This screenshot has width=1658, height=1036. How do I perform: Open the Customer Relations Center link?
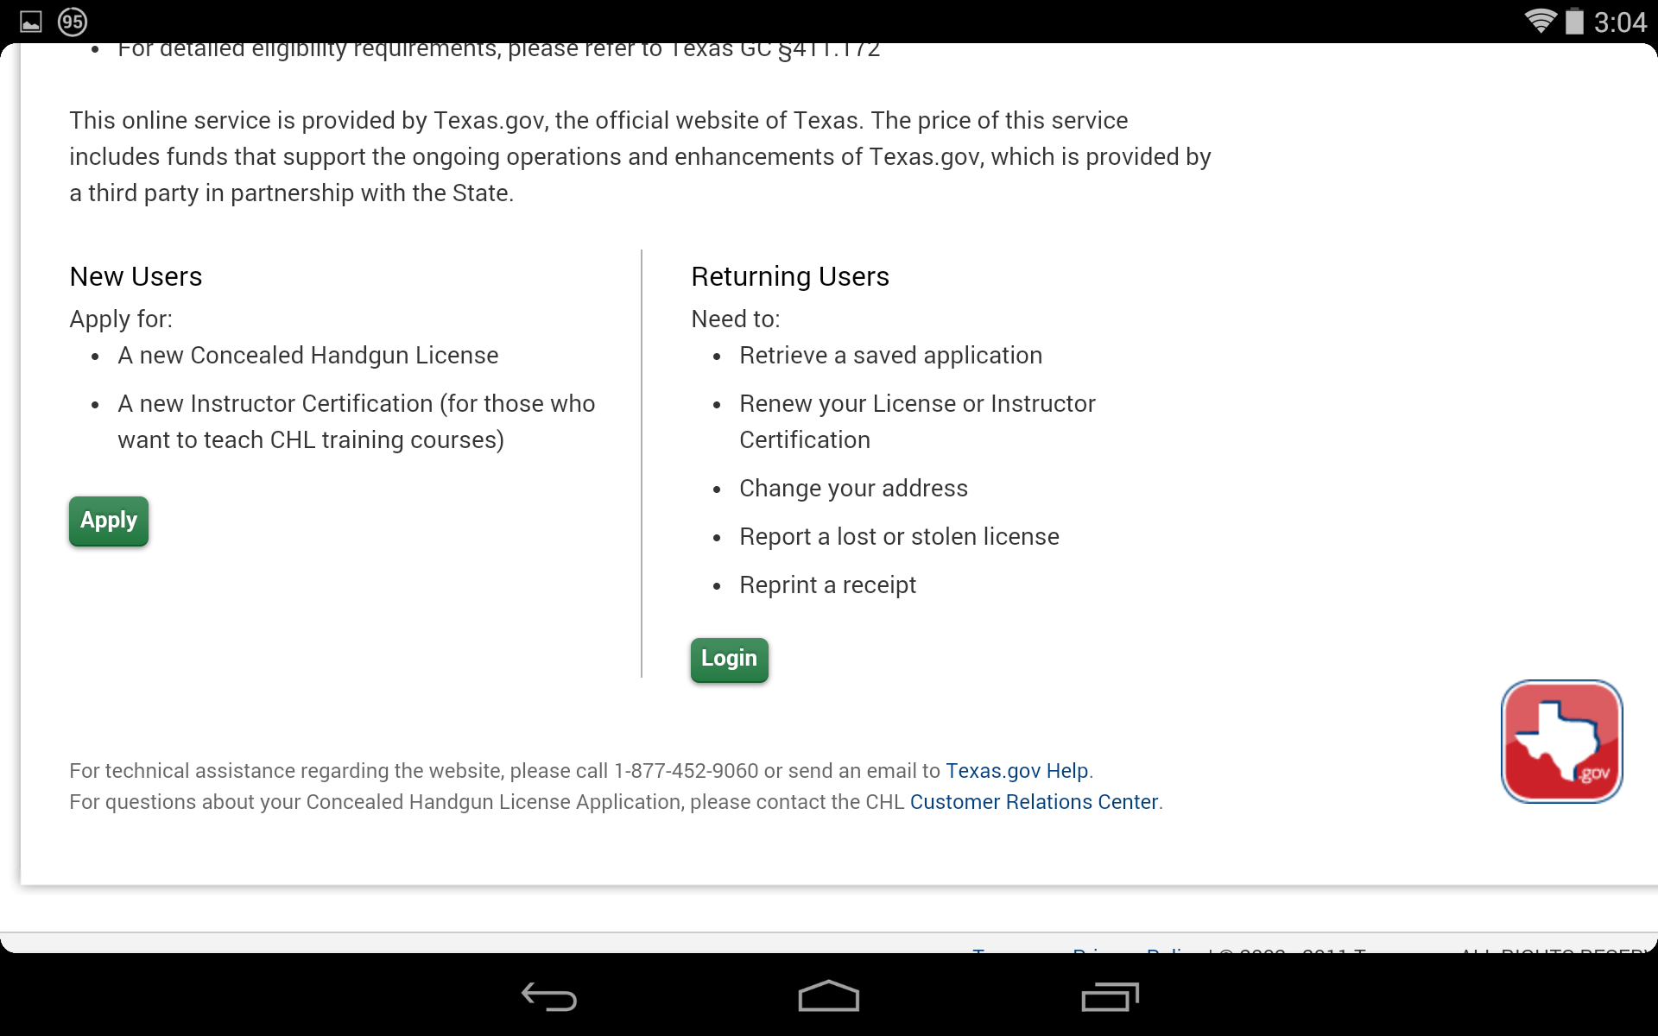1033,802
